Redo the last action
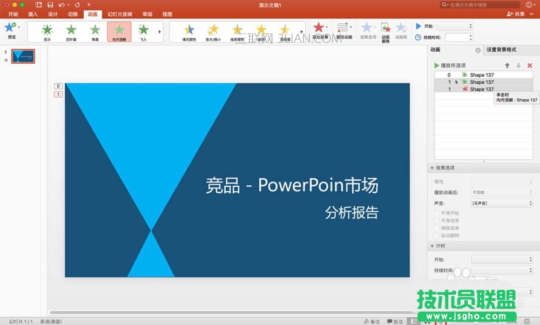This screenshot has width=540, height=325. click(77, 5)
